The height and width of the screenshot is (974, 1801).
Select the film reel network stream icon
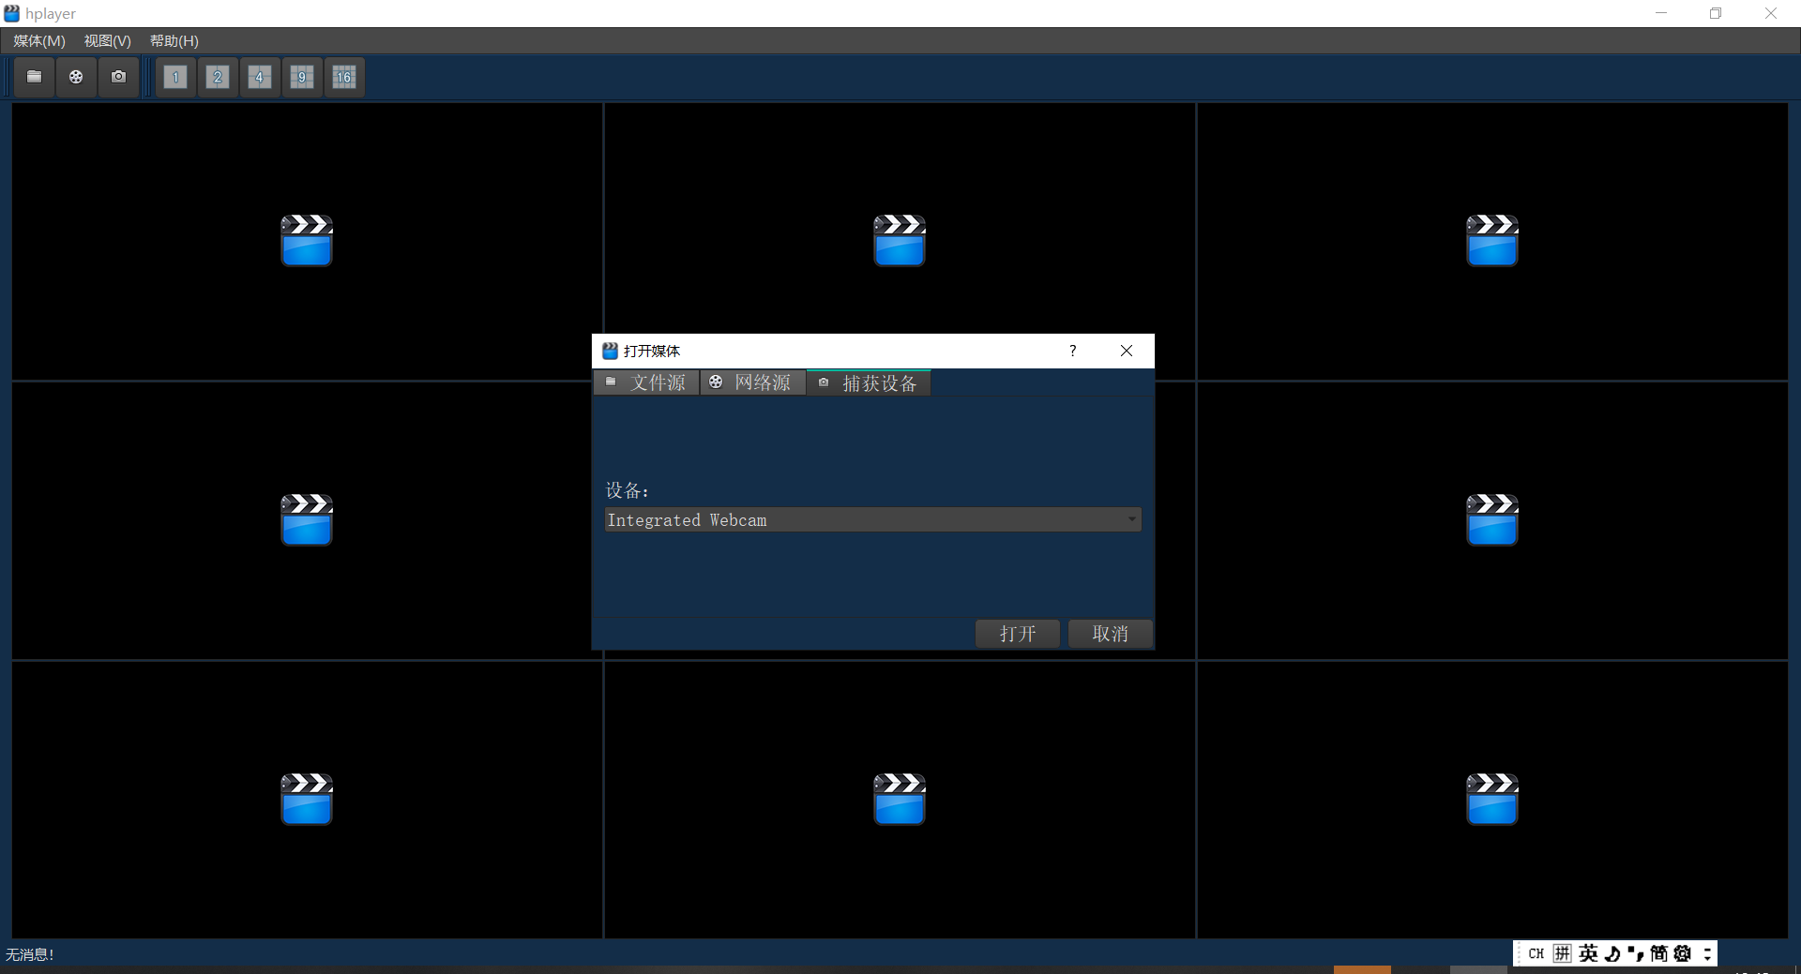(x=76, y=77)
